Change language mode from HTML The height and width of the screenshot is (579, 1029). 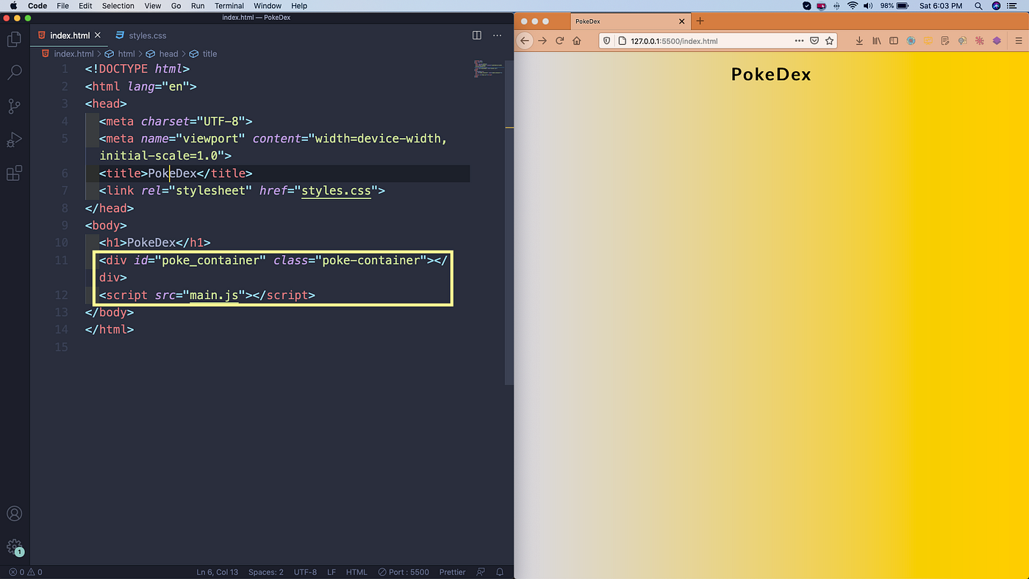pos(356,572)
